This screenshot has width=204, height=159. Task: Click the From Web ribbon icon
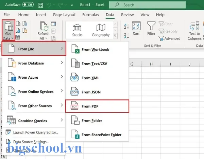pyautogui.click(x=18, y=31)
